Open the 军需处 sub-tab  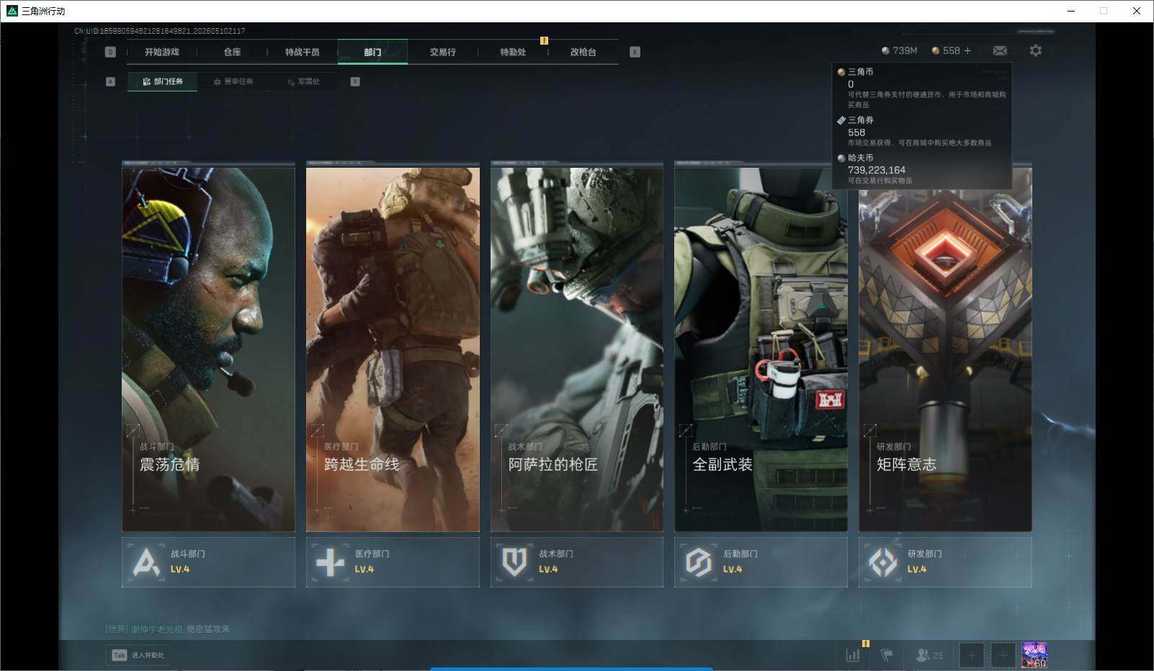[303, 81]
